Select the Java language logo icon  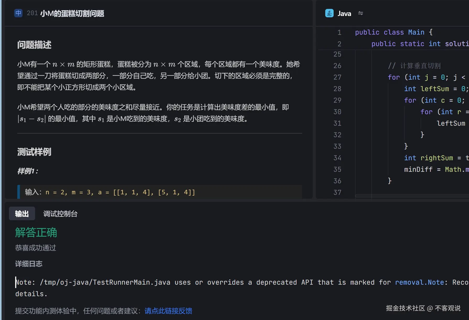coord(329,13)
